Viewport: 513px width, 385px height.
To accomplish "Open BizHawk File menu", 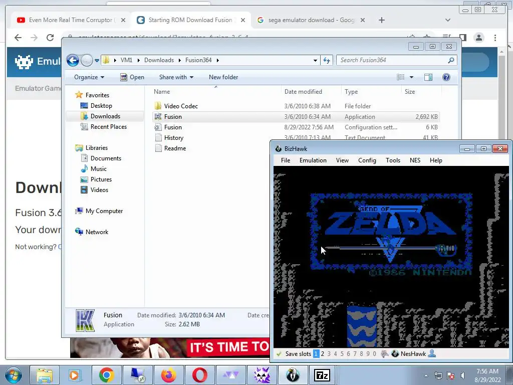I will (x=286, y=160).
